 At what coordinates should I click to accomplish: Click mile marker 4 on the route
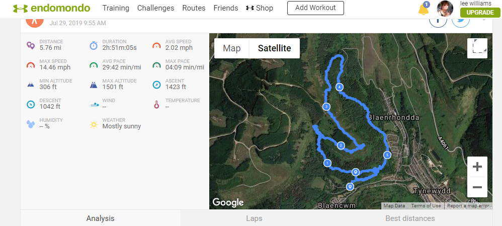point(340,87)
